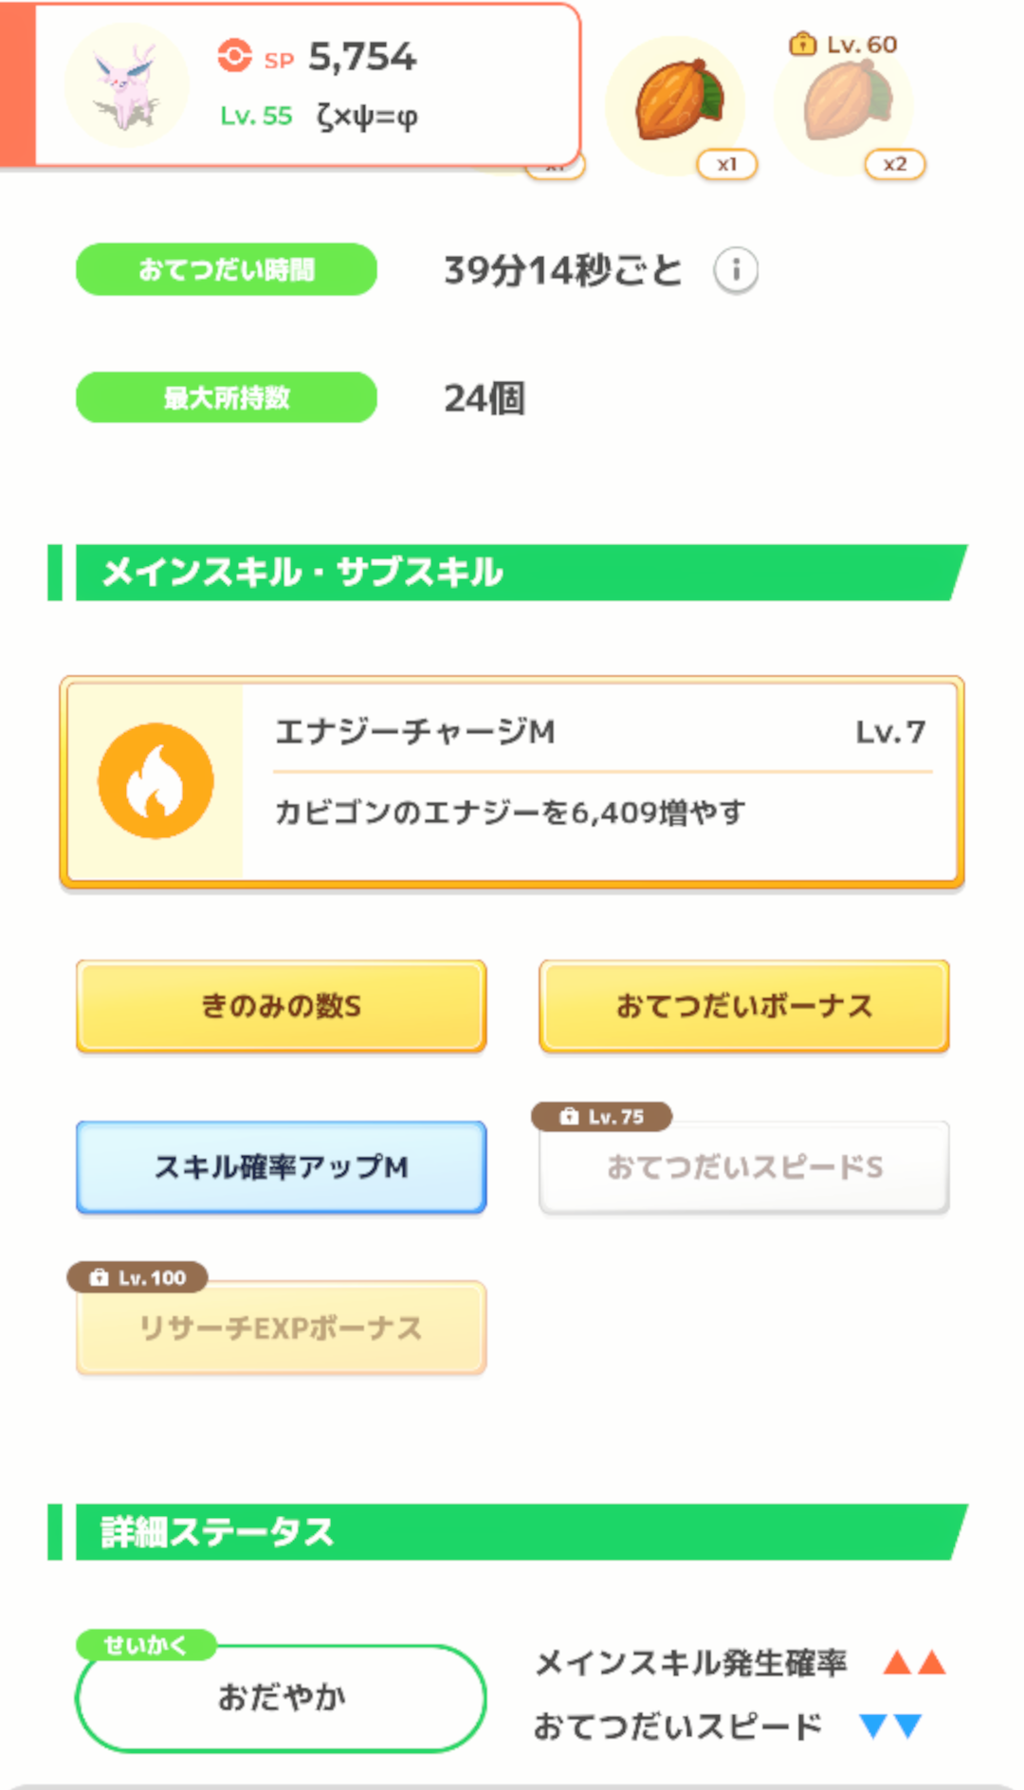Tap the メインスキル・サブスキル section header

click(x=512, y=573)
